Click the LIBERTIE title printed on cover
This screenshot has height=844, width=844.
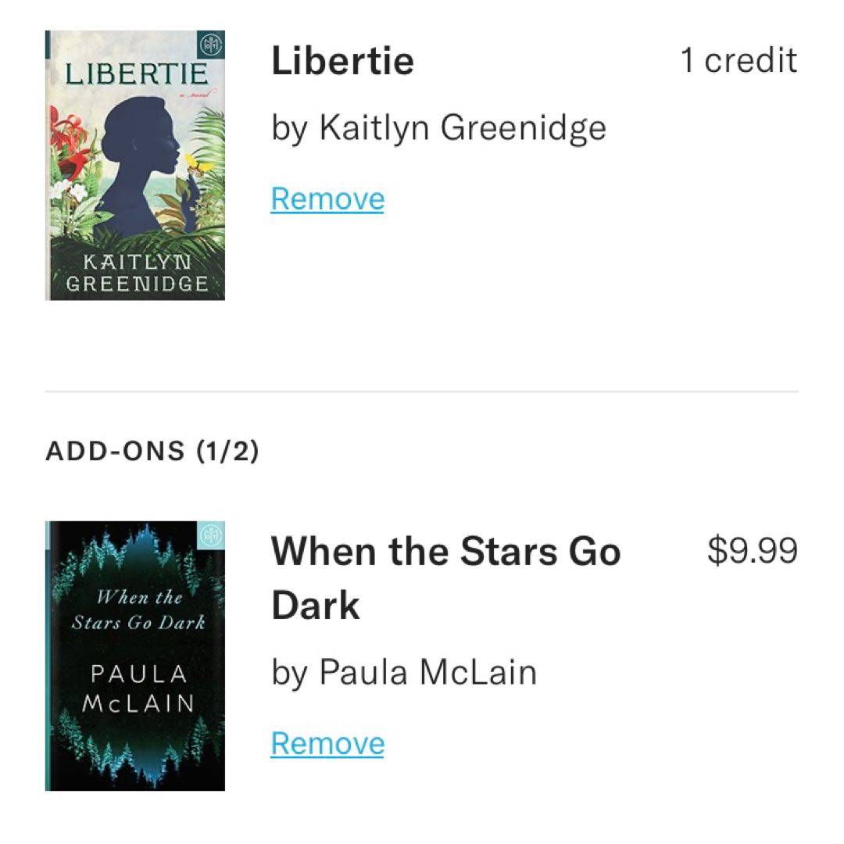click(x=137, y=74)
